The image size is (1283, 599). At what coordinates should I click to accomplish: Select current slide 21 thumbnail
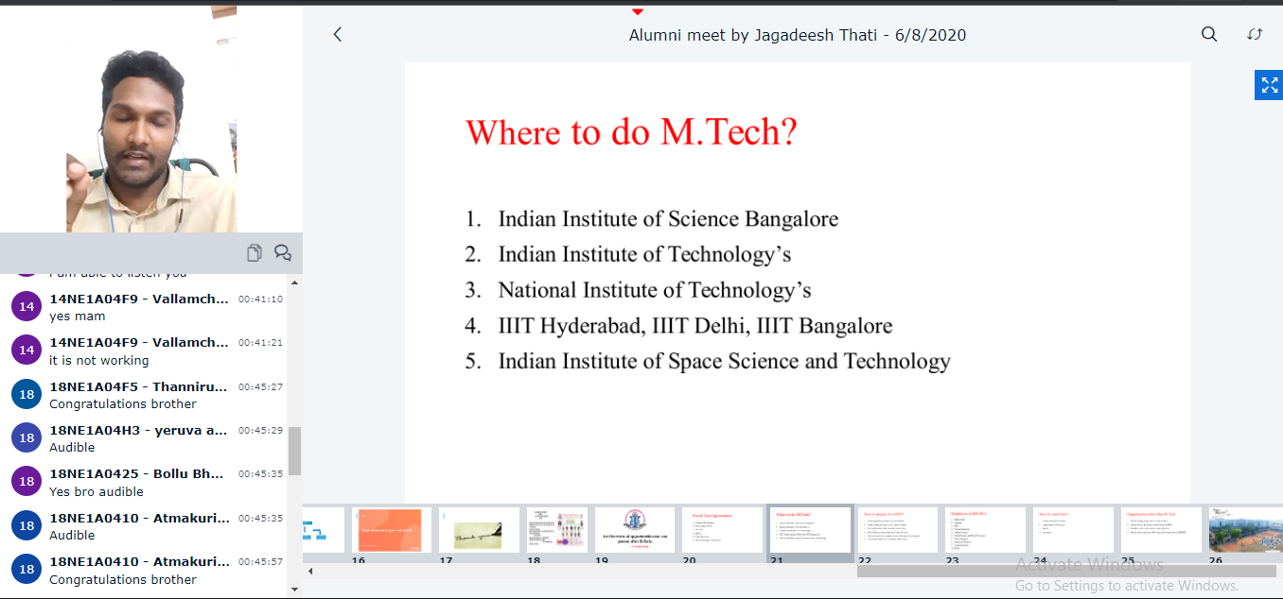click(x=810, y=530)
